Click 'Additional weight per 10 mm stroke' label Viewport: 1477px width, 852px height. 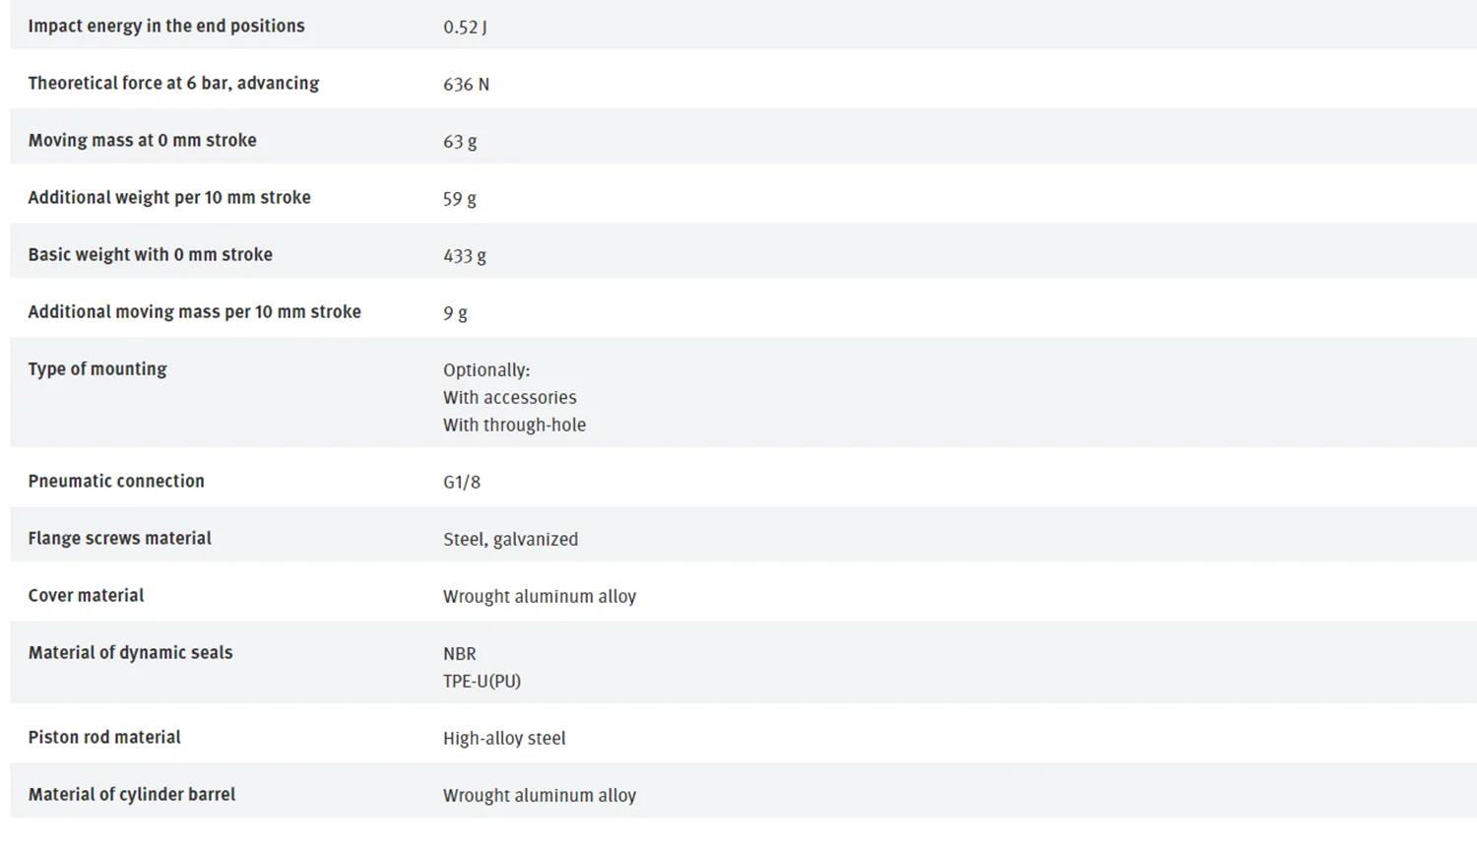coord(169,198)
